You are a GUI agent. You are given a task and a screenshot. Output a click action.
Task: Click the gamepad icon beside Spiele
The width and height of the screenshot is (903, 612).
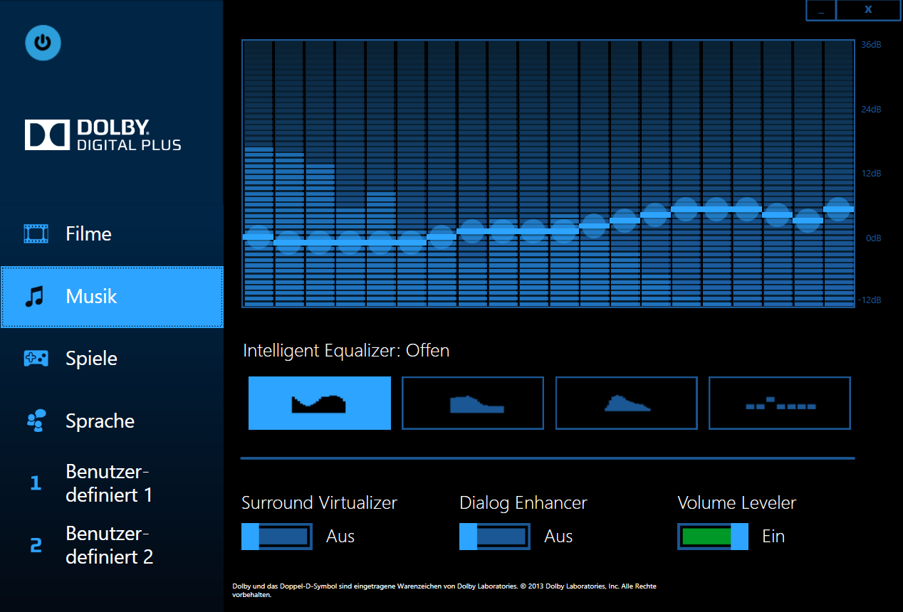[x=36, y=359]
